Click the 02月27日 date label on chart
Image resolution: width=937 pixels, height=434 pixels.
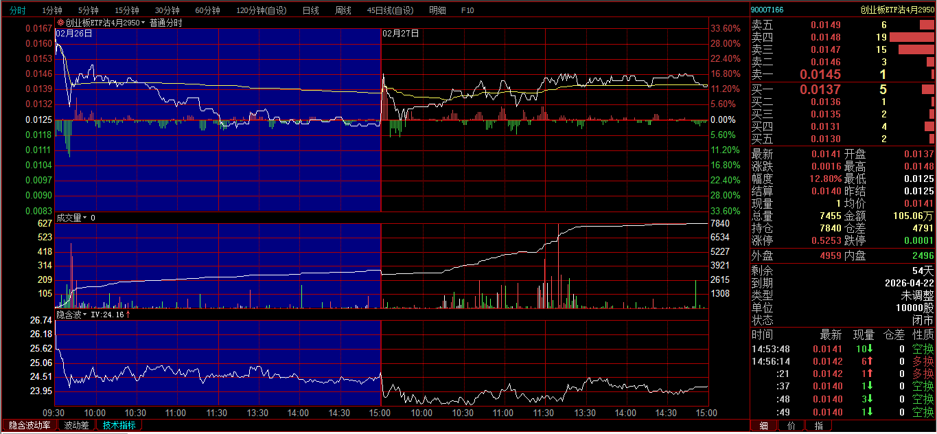pos(400,33)
